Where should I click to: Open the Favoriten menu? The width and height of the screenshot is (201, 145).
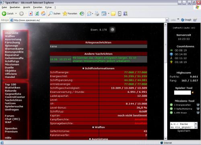[x=38, y=7]
